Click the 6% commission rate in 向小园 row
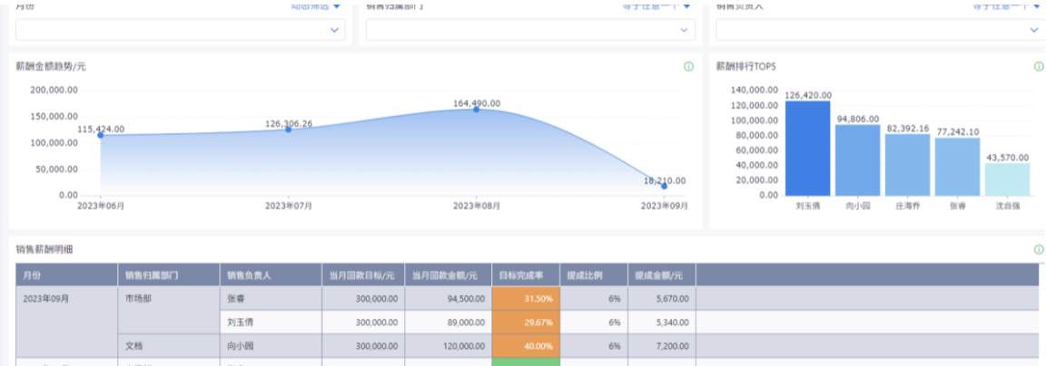 (x=594, y=346)
